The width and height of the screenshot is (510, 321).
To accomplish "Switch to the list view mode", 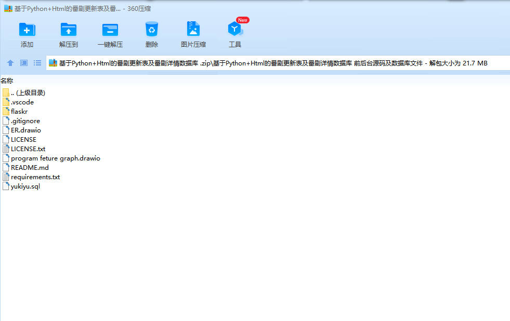I will coord(37,63).
